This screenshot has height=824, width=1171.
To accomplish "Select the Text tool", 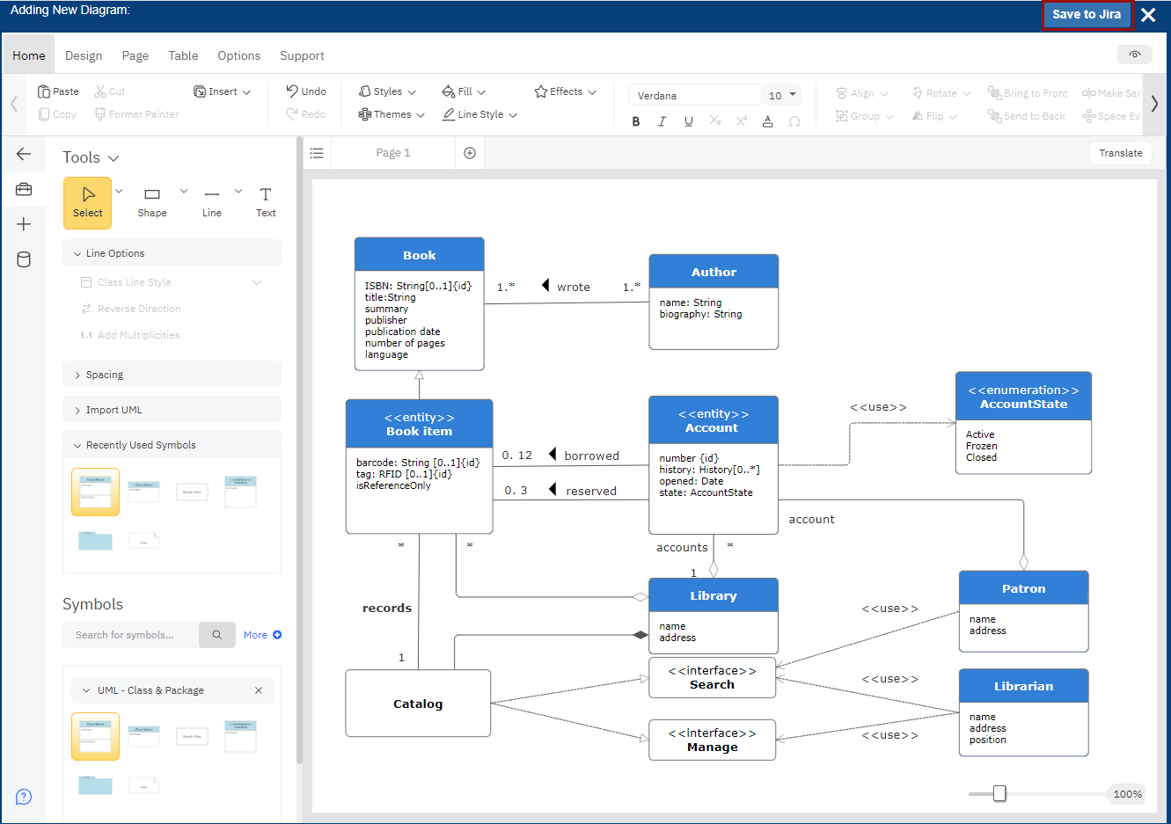I will click(x=266, y=202).
